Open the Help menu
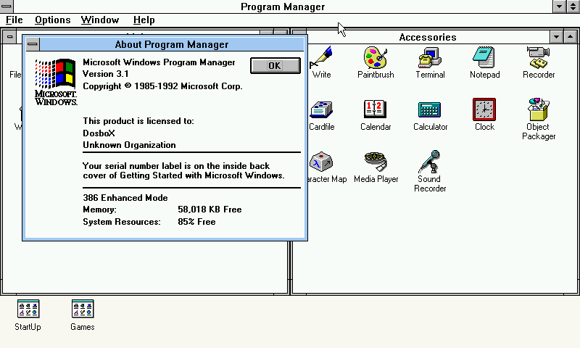The image size is (580, 348). click(144, 20)
